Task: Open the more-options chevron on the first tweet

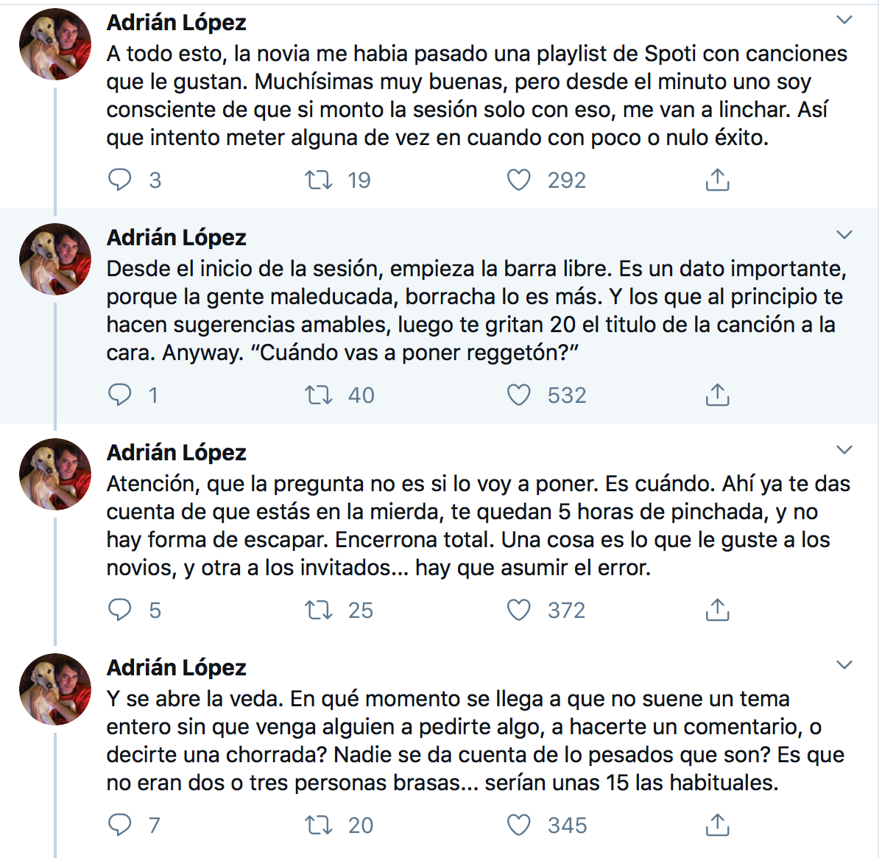Action: click(x=844, y=20)
